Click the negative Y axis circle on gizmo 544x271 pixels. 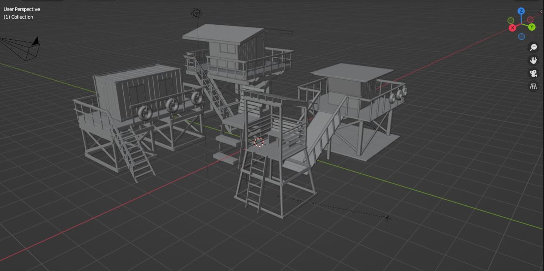(x=511, y=20)
